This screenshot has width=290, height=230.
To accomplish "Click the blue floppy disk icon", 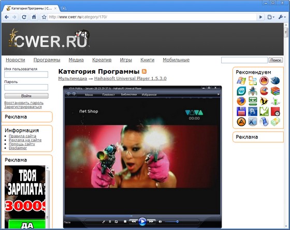I will click(241, 112).
